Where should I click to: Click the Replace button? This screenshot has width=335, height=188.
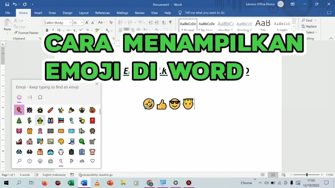[309, 26]
